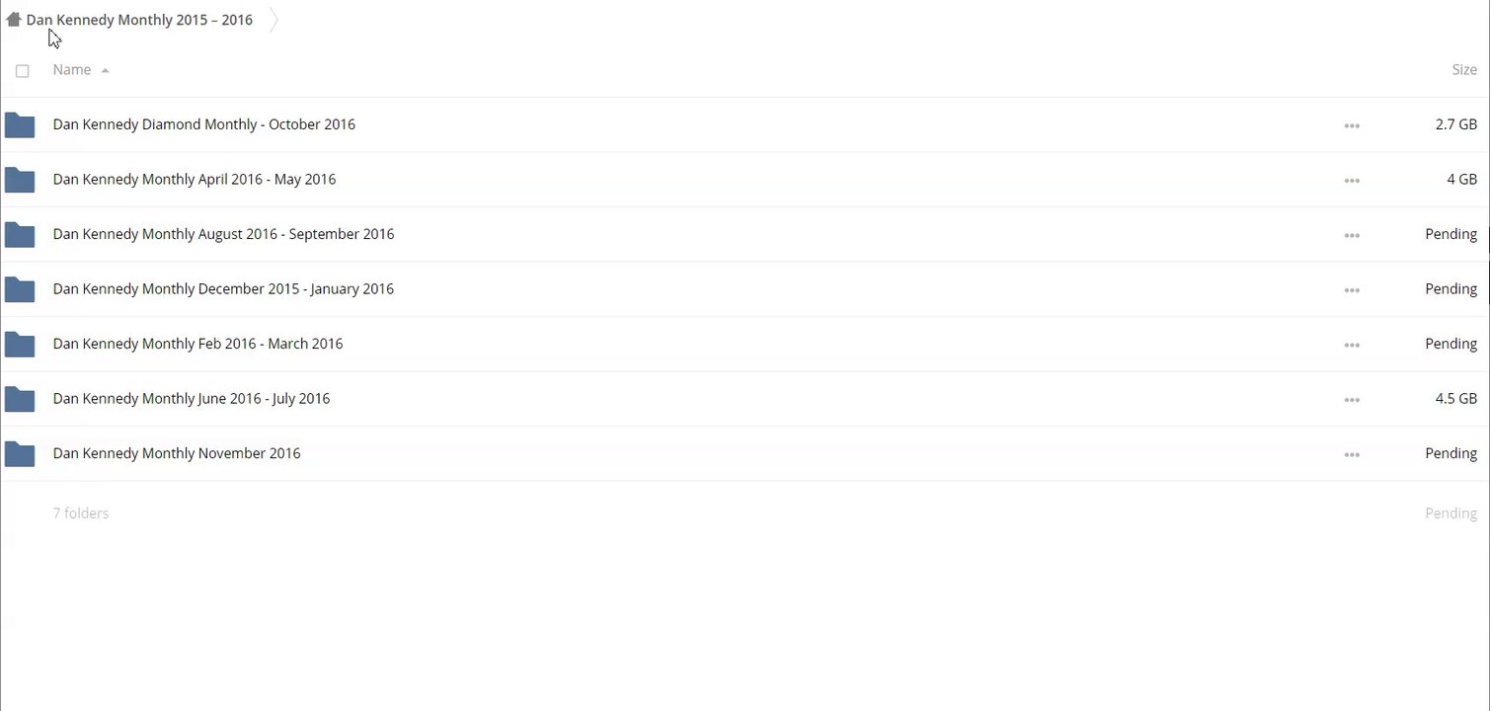Click folder icon for October 2016 Diamond Monthly

(20, 125)
